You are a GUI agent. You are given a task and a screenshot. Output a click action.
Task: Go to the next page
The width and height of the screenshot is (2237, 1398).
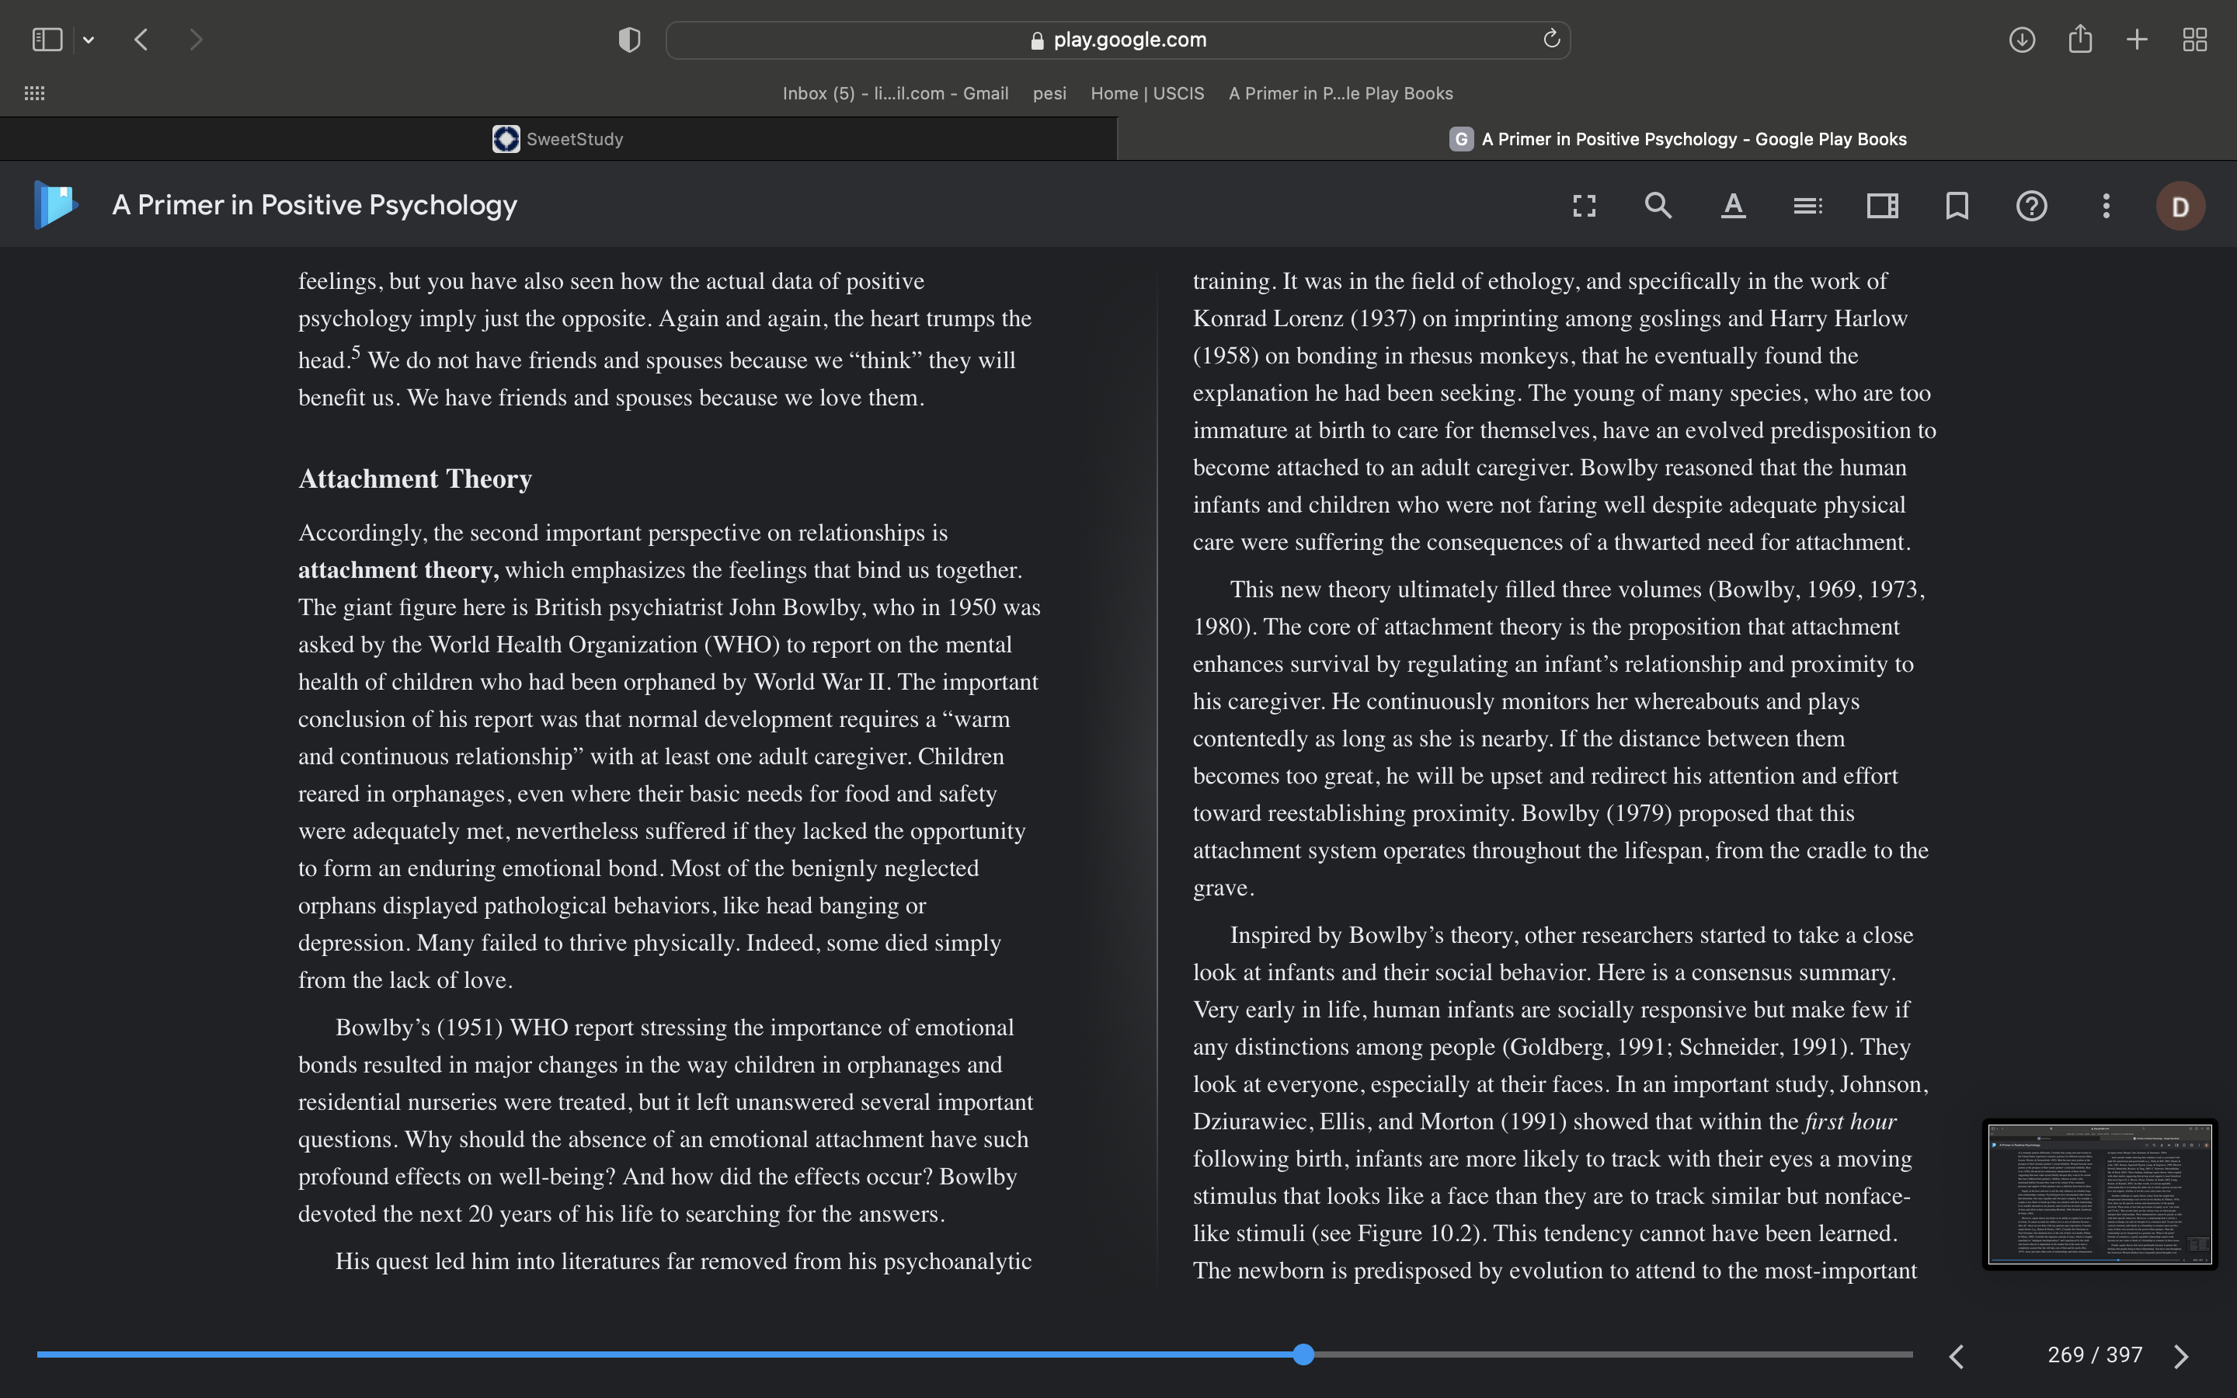2182,1355
